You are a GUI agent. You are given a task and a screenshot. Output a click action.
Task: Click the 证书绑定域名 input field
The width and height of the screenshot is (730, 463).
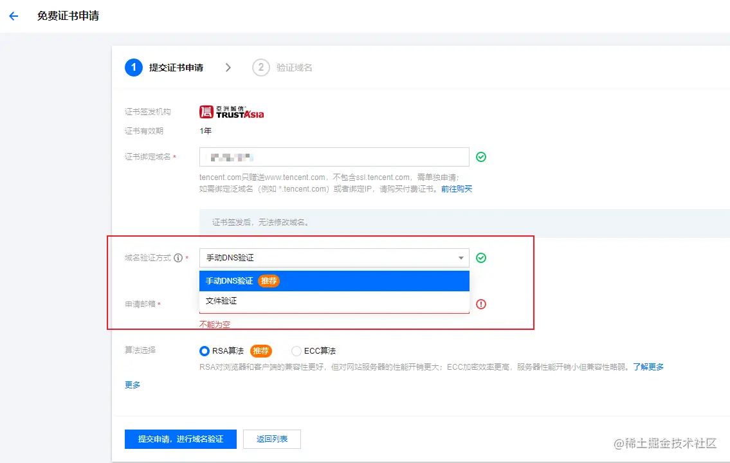pyautogui.click(x=334, y=157)
